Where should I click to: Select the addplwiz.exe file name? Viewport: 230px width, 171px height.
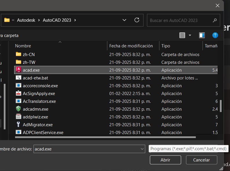pos(36,117)
